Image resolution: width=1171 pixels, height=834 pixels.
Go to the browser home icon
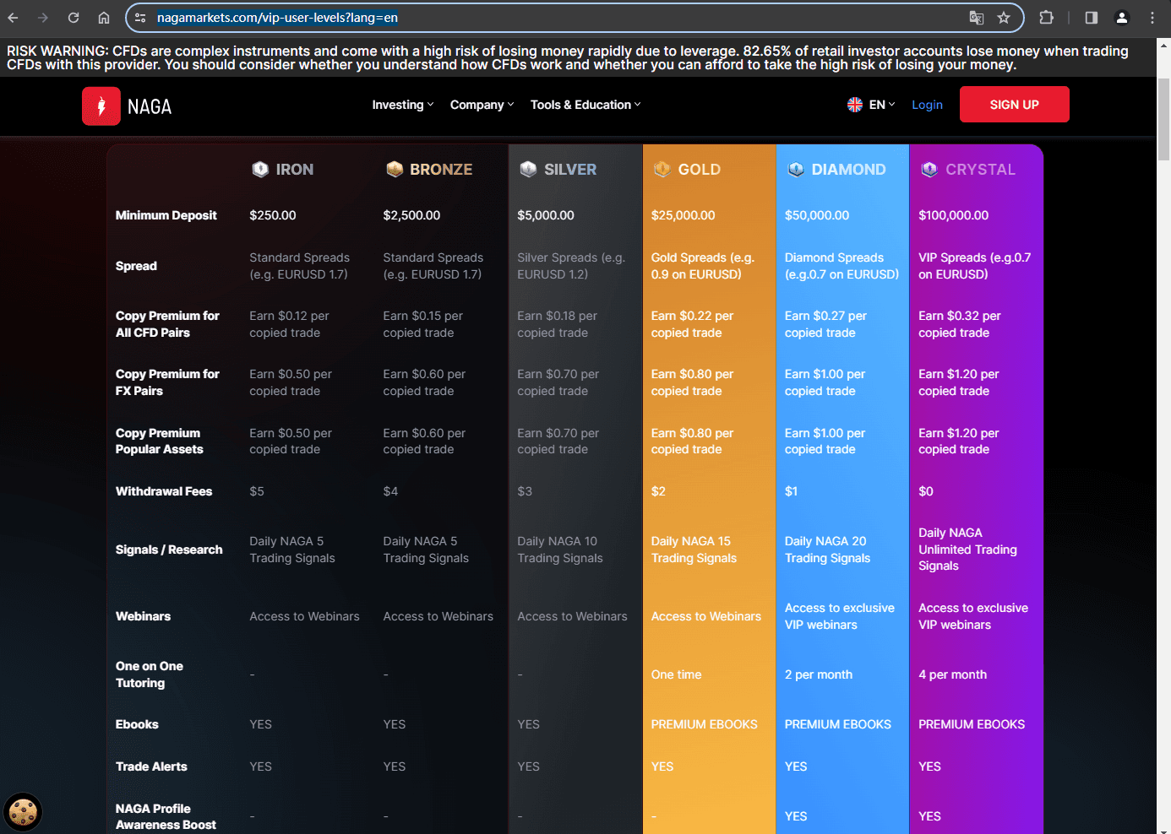(x=104, y=18)
